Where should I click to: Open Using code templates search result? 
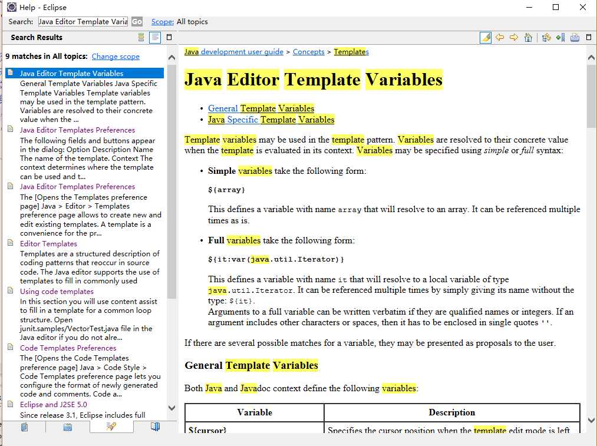[x=57, y=291]
